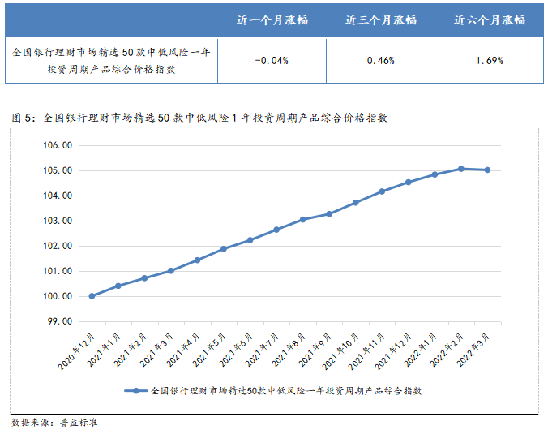
Task: Click the 图5 chart title text
Action: pos(199,117)
